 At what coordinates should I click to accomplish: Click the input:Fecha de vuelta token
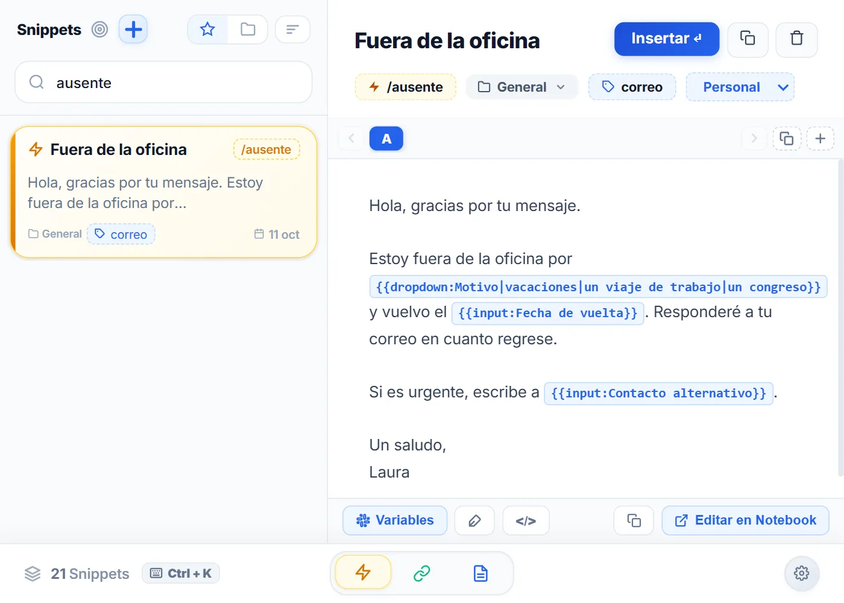coord(547,313)
